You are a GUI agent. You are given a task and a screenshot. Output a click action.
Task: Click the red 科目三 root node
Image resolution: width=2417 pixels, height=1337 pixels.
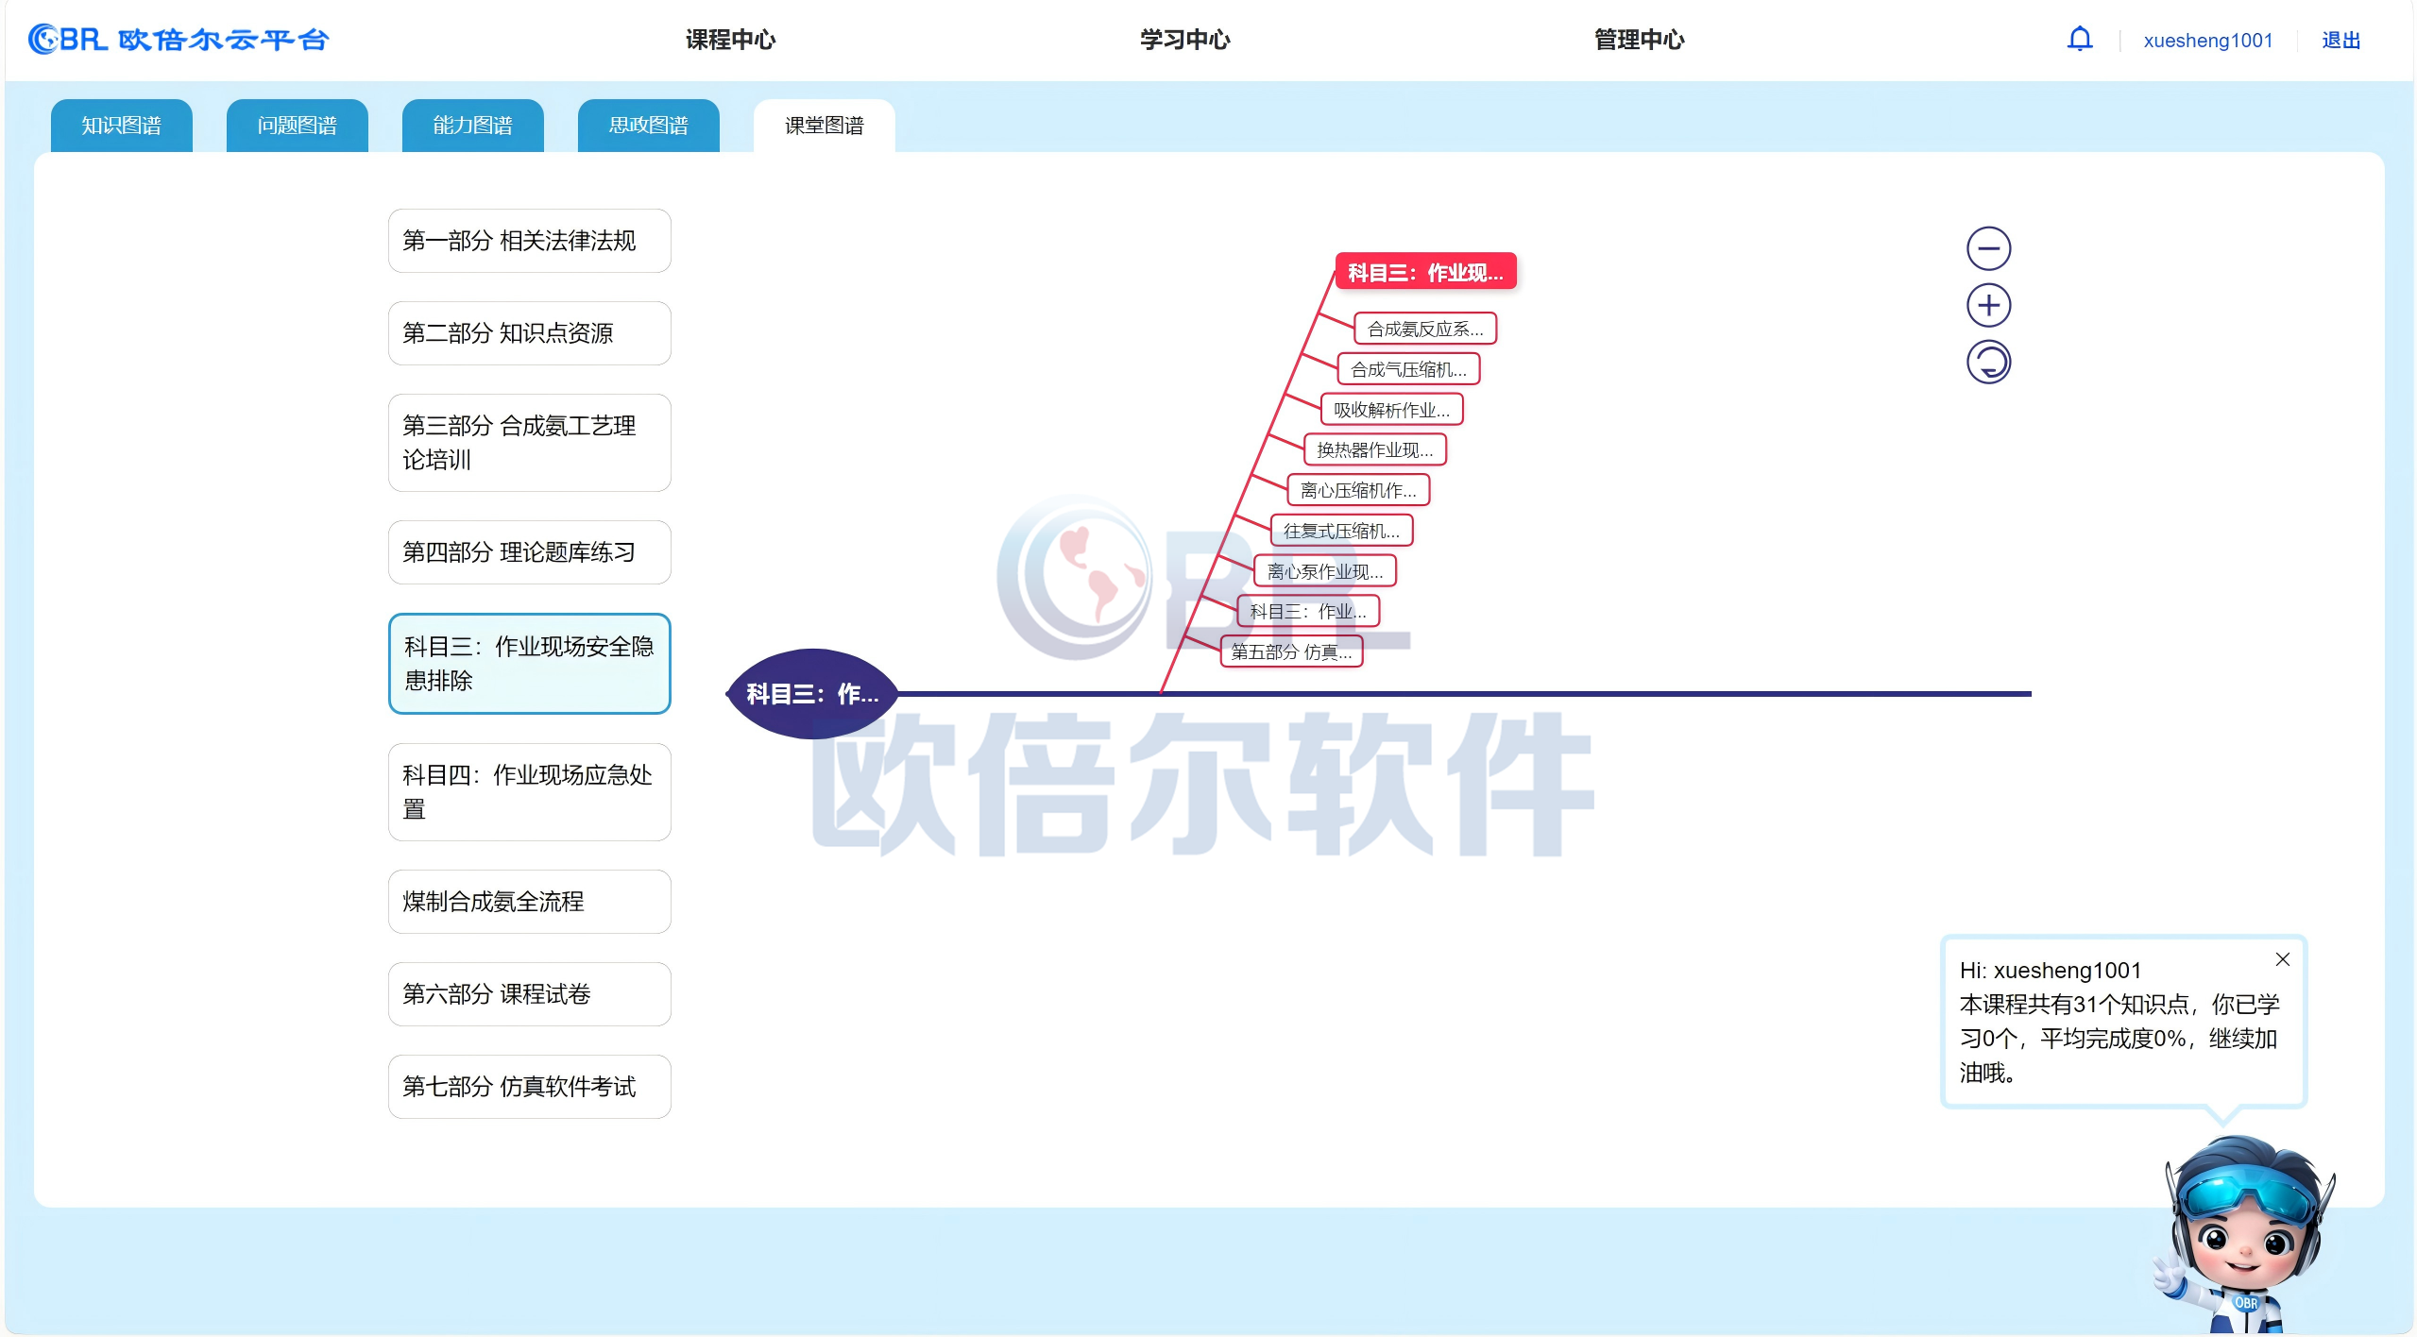(x=1424, y=273)
